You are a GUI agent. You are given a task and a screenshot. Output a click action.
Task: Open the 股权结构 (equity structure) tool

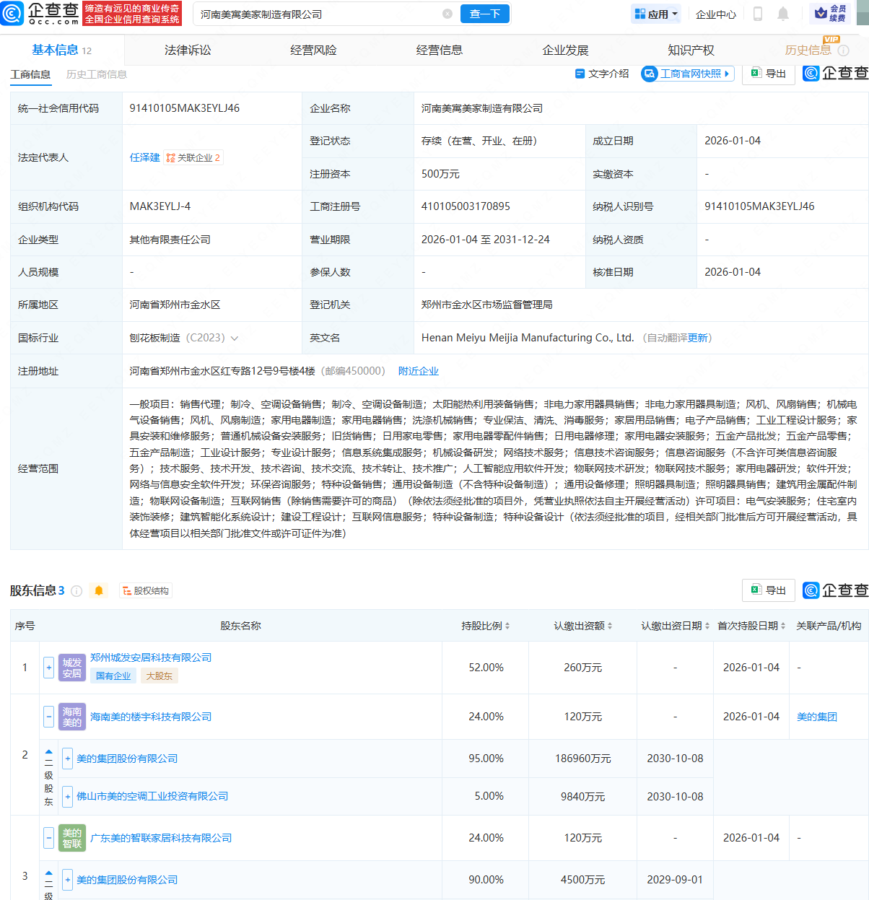coord(145,590)
